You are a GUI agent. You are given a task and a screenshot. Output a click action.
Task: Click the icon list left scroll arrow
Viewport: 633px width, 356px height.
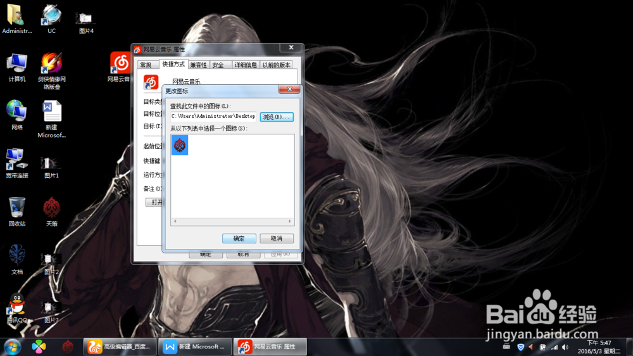pyautogui.click(x=175, y=222)
